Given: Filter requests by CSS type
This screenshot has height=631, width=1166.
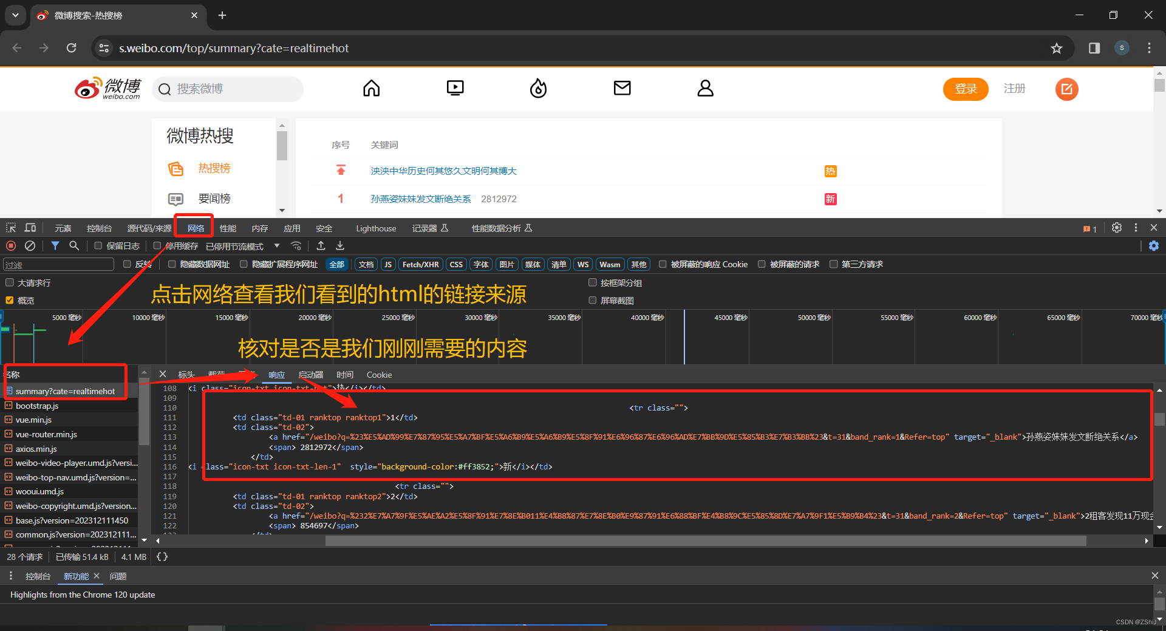Looking at the screenshot, I should click(x=456, y=264).
